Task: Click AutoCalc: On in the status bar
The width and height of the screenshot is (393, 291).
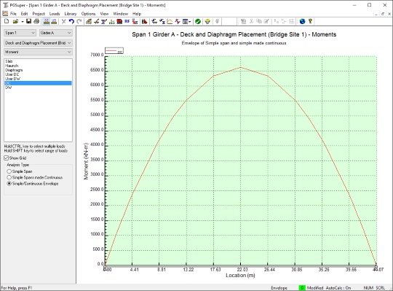Action: coord(338,288)
